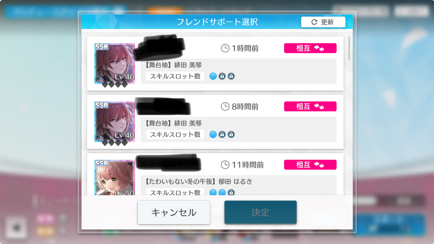
Task: Click the friend list vertical scrollbar
Action: (x=349, y=48)
